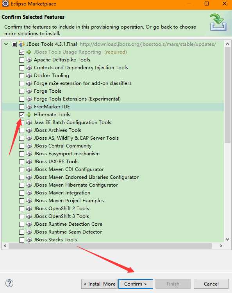Click the Forge Tools Extensions (Experimental) icon
Screen dimensions: 232x293
point(29,99)
